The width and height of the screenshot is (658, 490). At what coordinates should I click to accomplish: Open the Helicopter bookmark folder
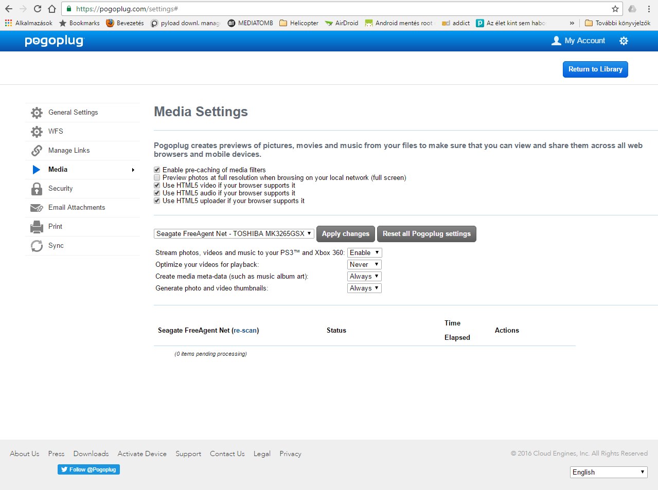click(x=299, y=23)
